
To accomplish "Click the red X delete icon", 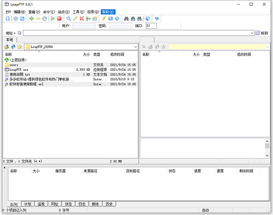I will coord(81,19).
